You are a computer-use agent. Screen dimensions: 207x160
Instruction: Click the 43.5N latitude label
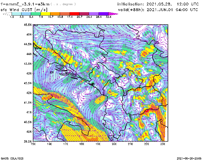28,64
